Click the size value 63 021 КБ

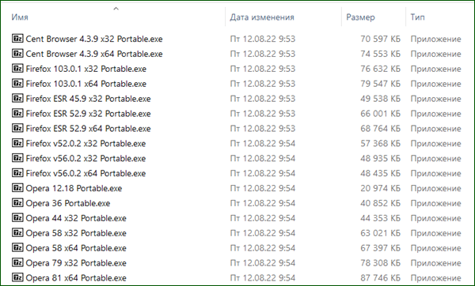point(381,233)
